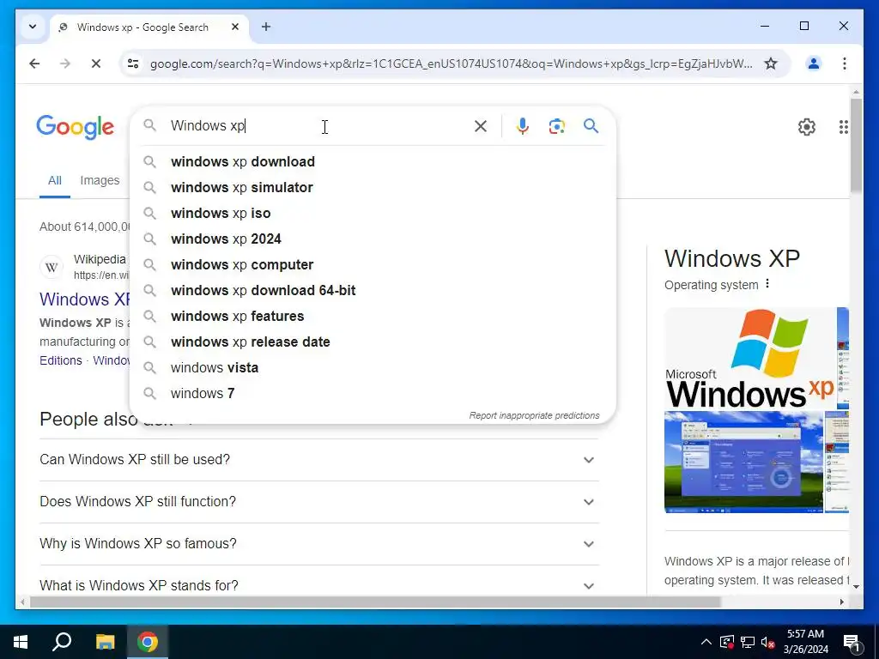Open more options beside Operating system

click(767, 284)
